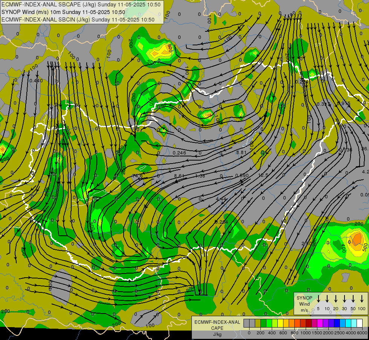This screenshot has width=369, height=340.
Task: Click the 10 m/s wind arrow in the legend
Action: 327,299
